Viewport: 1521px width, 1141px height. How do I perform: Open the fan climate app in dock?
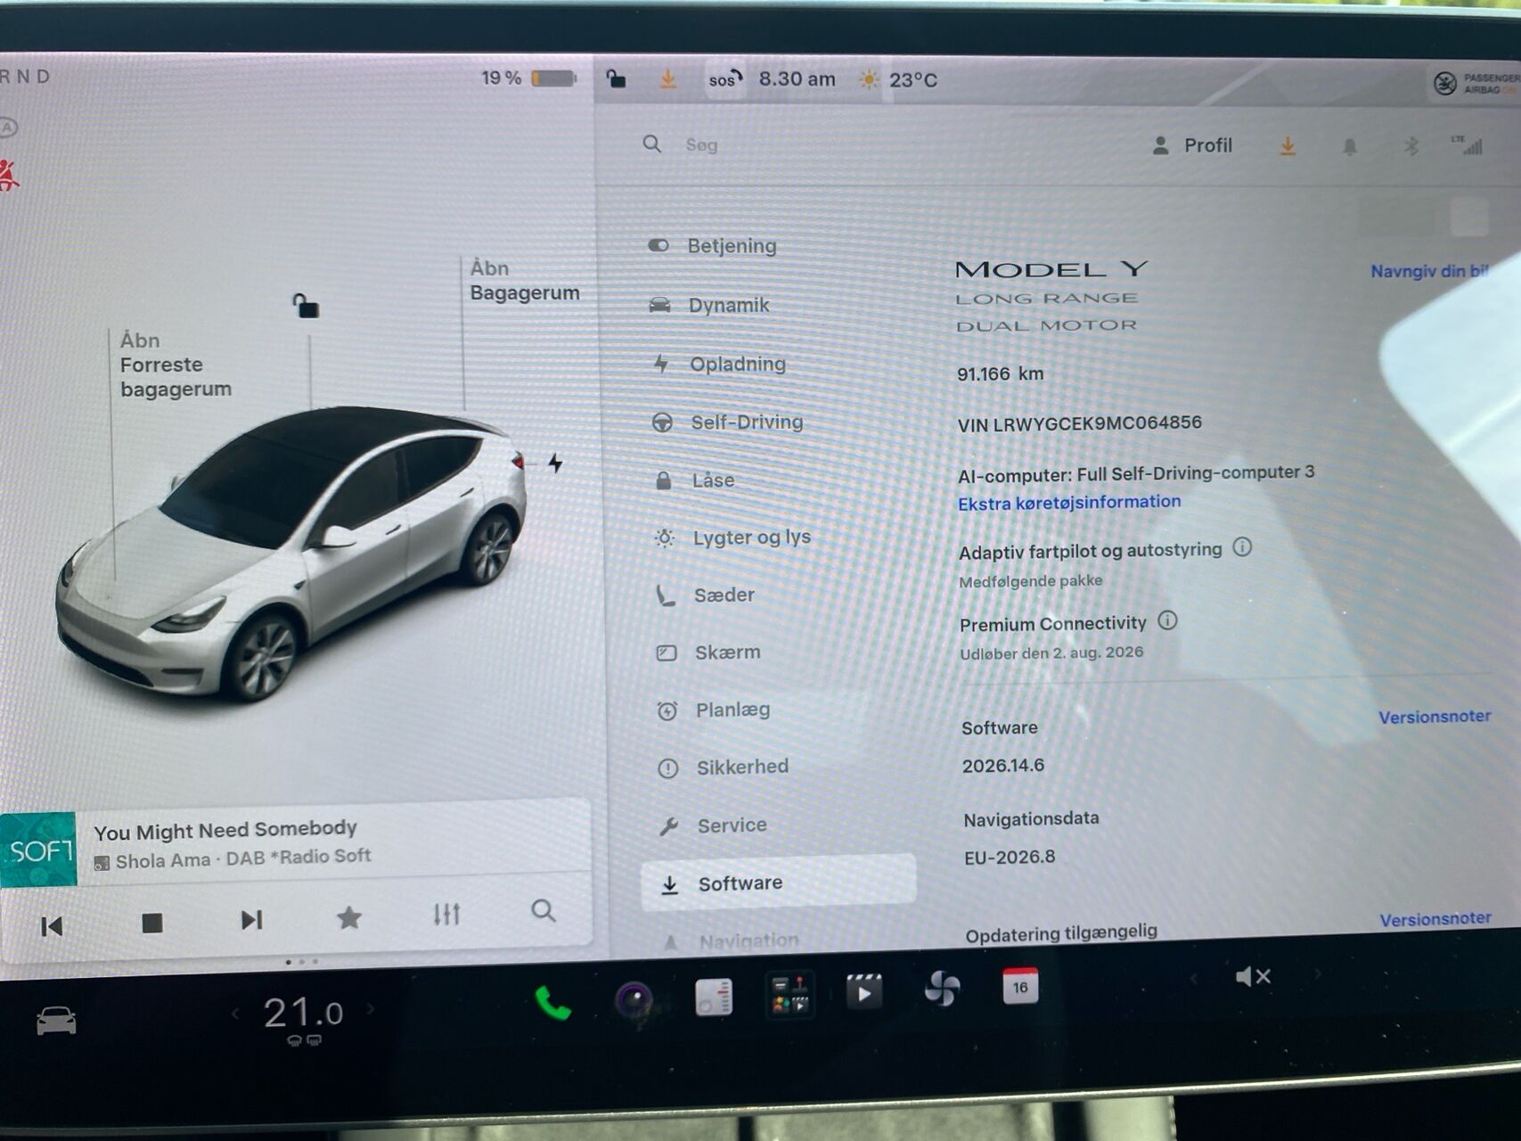[x=942, y=989]
